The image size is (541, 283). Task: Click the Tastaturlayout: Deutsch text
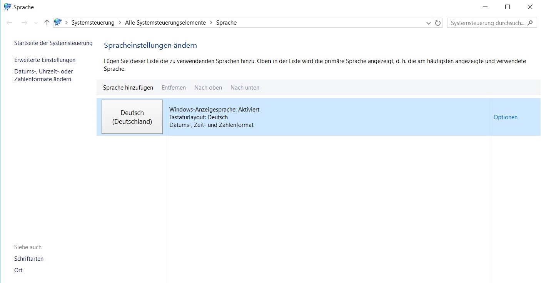click(x=199, y=117)
